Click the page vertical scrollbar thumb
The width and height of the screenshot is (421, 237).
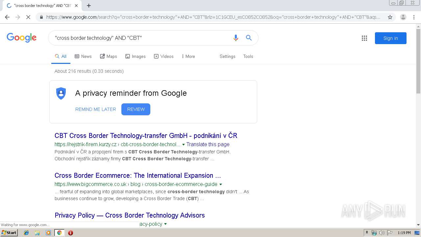(418, 61)
